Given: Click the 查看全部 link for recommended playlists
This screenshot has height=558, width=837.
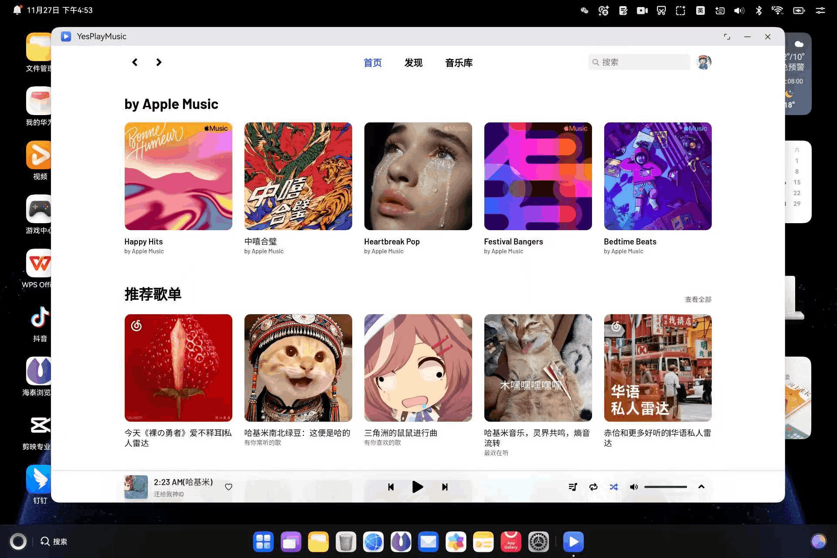Looking at the screenshot, I should pyautogui.click(x=697, y=299).
